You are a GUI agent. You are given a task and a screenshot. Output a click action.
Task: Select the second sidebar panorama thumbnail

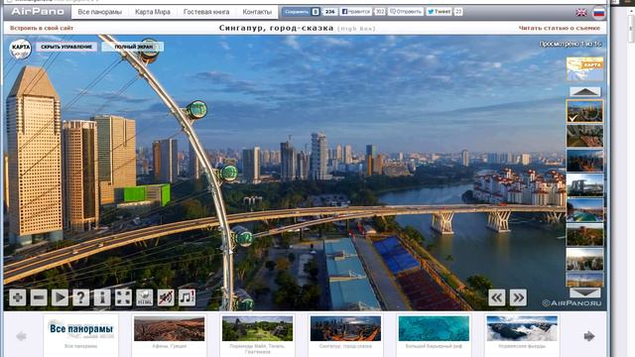pyautogui.click(x=584, y=136)
